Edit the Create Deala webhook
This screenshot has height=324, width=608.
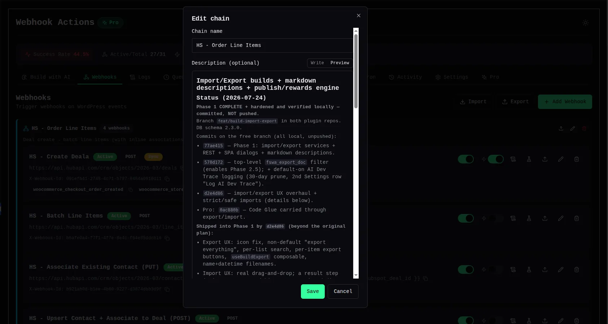coord(561,159)
